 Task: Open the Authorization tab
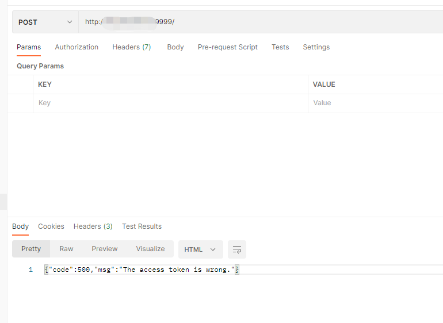77,47
